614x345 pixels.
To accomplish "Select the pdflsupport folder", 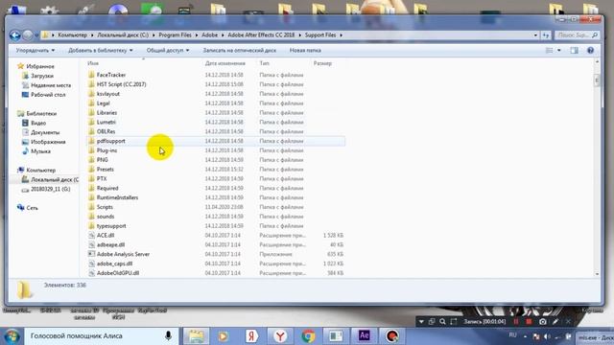I will 111,141.
